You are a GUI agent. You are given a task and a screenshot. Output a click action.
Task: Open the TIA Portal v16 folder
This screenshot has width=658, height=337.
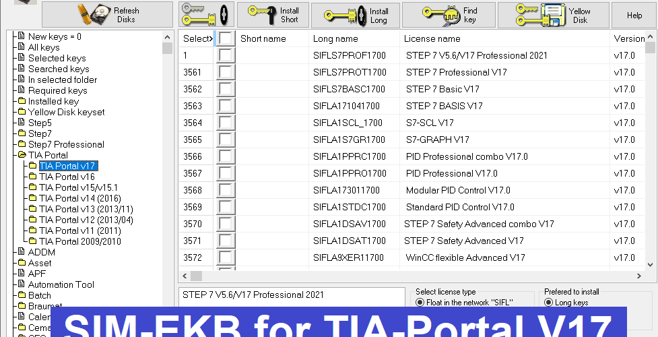pyautogui.click(x=67, y=177)
